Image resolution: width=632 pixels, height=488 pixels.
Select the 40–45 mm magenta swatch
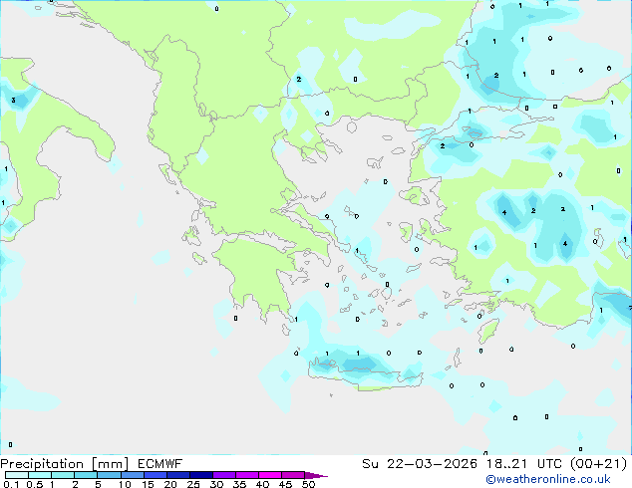[270, 475]
